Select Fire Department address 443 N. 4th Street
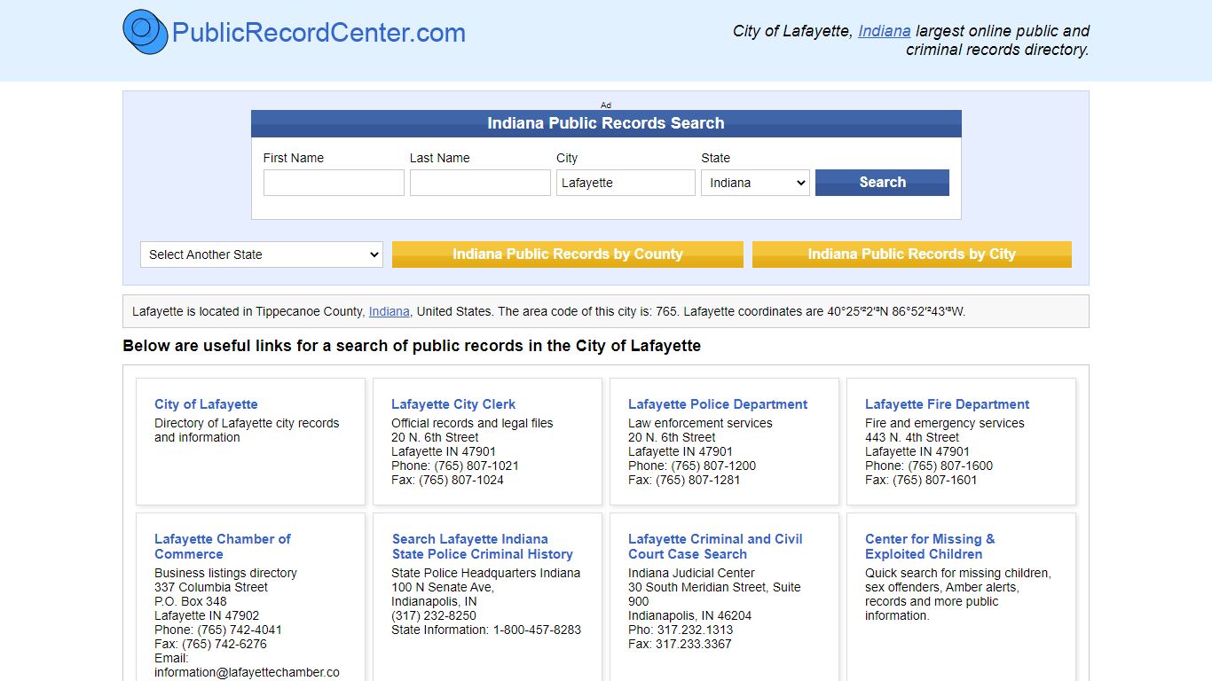This screenshot has height=681, width=1212. (x=912, y=437)
